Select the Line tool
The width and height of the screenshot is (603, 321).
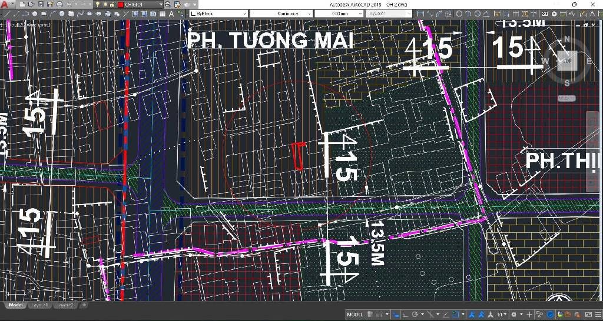click(6, 14)
